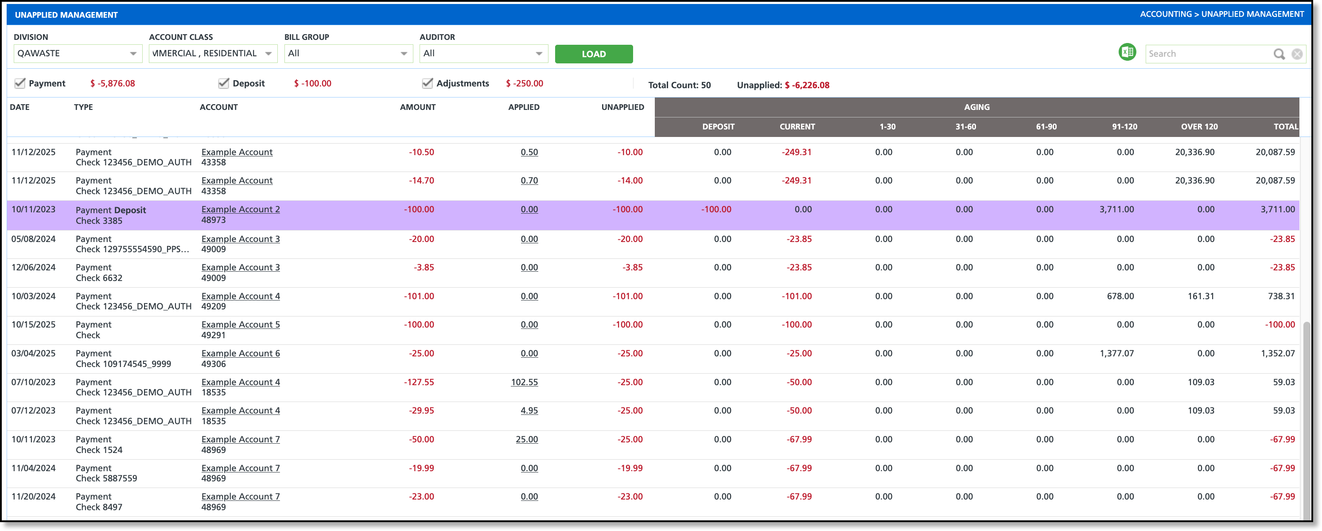Open the 102.55 applied amount link
Viewport: 1322px width, 531px height.
click(x=524, y=382)
